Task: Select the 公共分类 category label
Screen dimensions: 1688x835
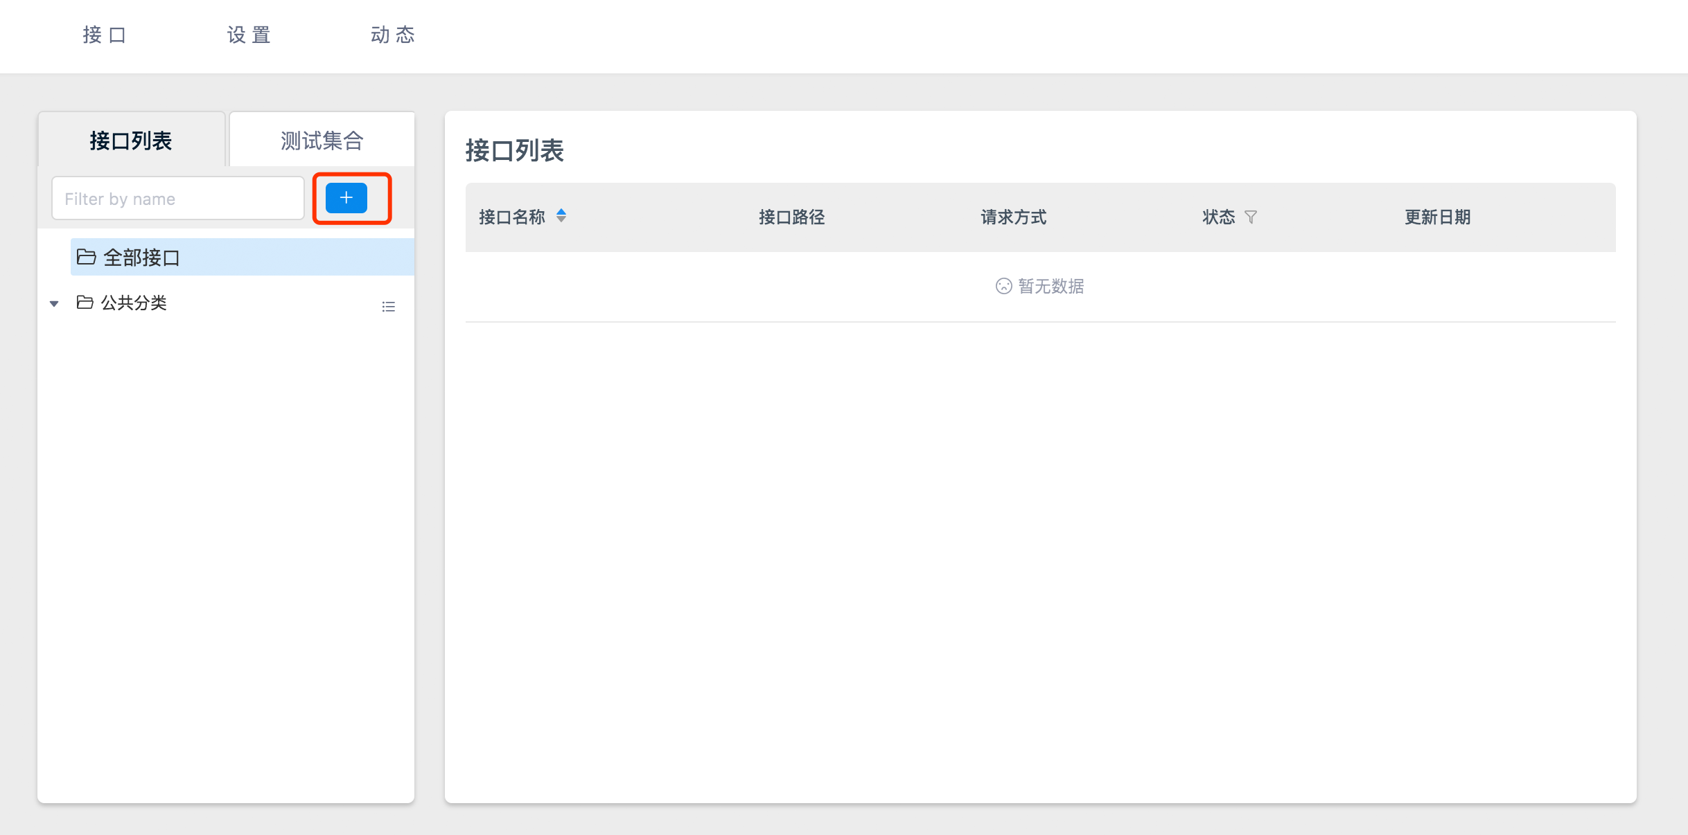Action: click(134, 303)
